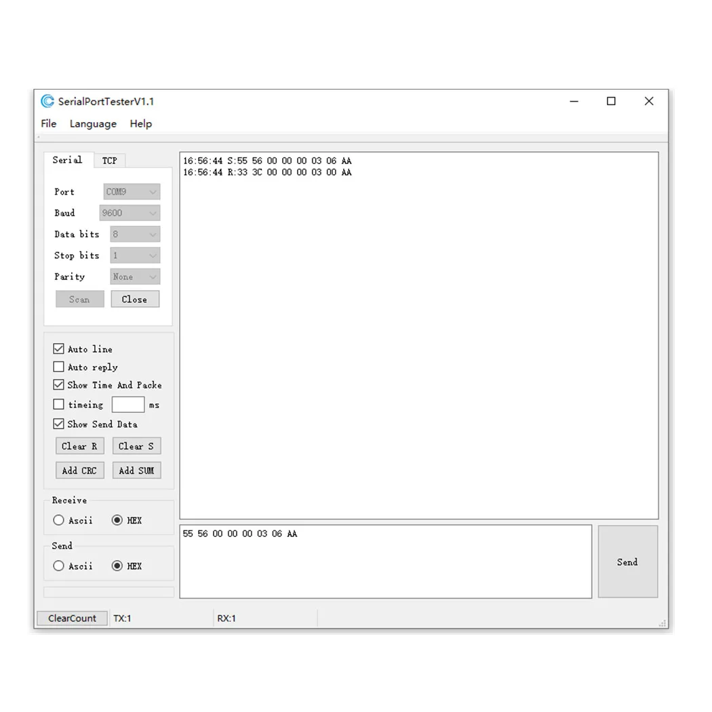Click the large Send button
Screen dimensions: 712x712
coord(627,561)
